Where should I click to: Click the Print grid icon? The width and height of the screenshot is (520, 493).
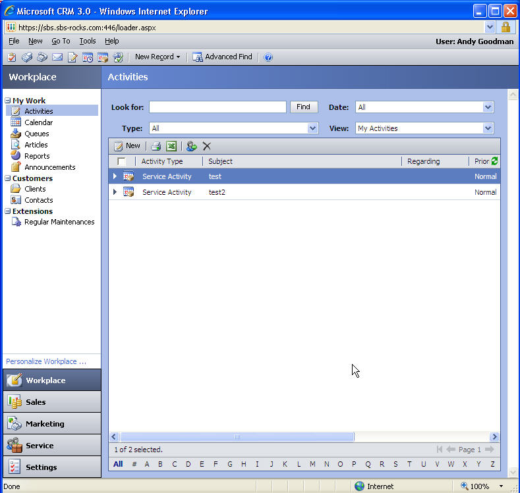pyautogui.click(x=156, y=146)
